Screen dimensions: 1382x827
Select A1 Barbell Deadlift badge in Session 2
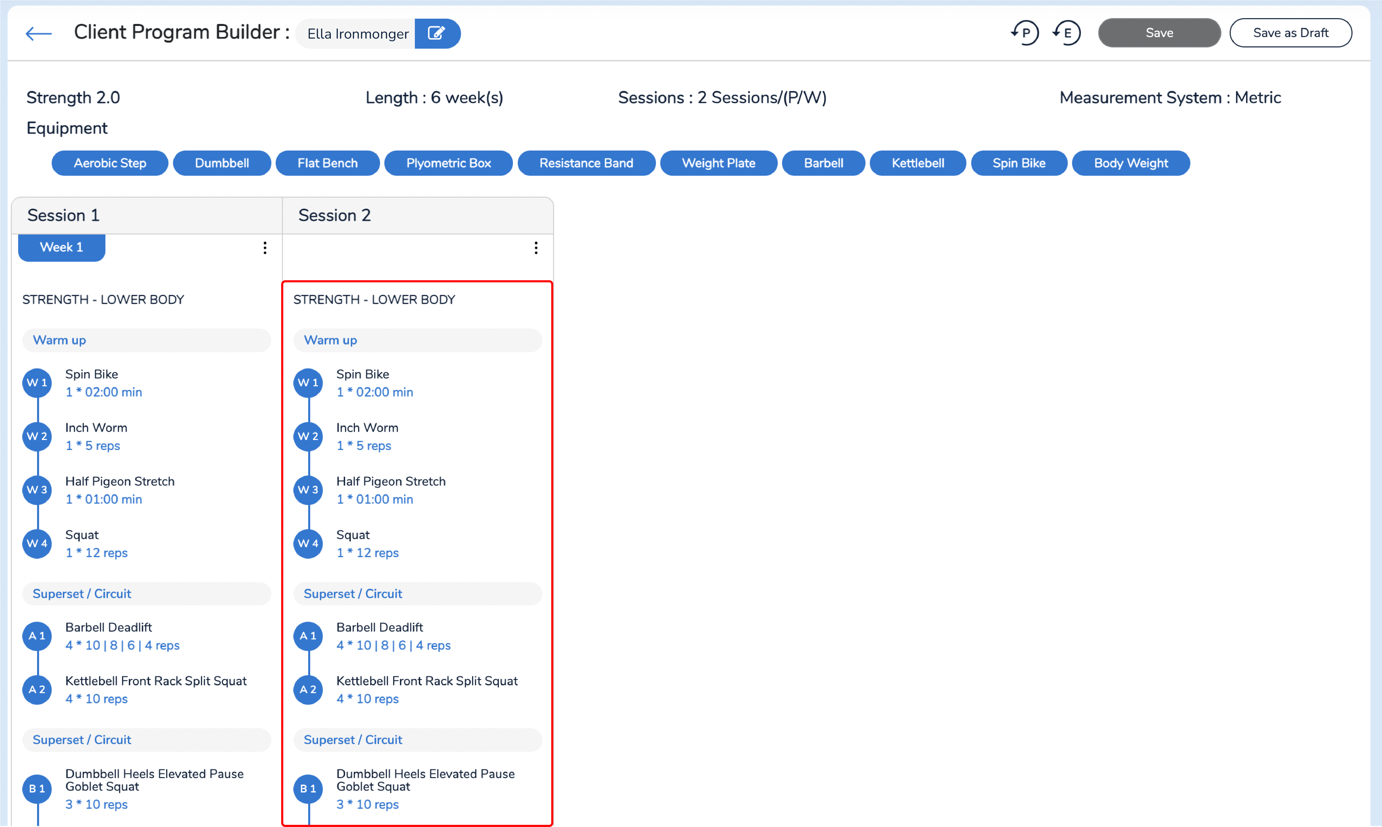point(308,636)
